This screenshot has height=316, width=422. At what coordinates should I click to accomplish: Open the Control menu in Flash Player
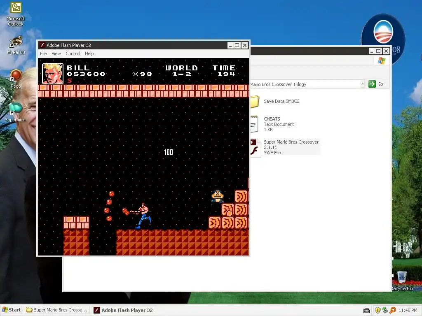point(73,53)
